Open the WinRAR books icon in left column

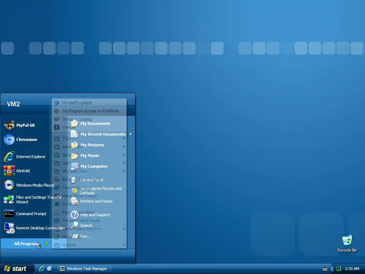[9, 171]
